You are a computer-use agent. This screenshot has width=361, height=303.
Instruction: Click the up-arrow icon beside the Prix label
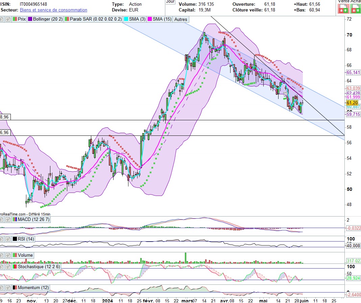[x=8, y=19]
